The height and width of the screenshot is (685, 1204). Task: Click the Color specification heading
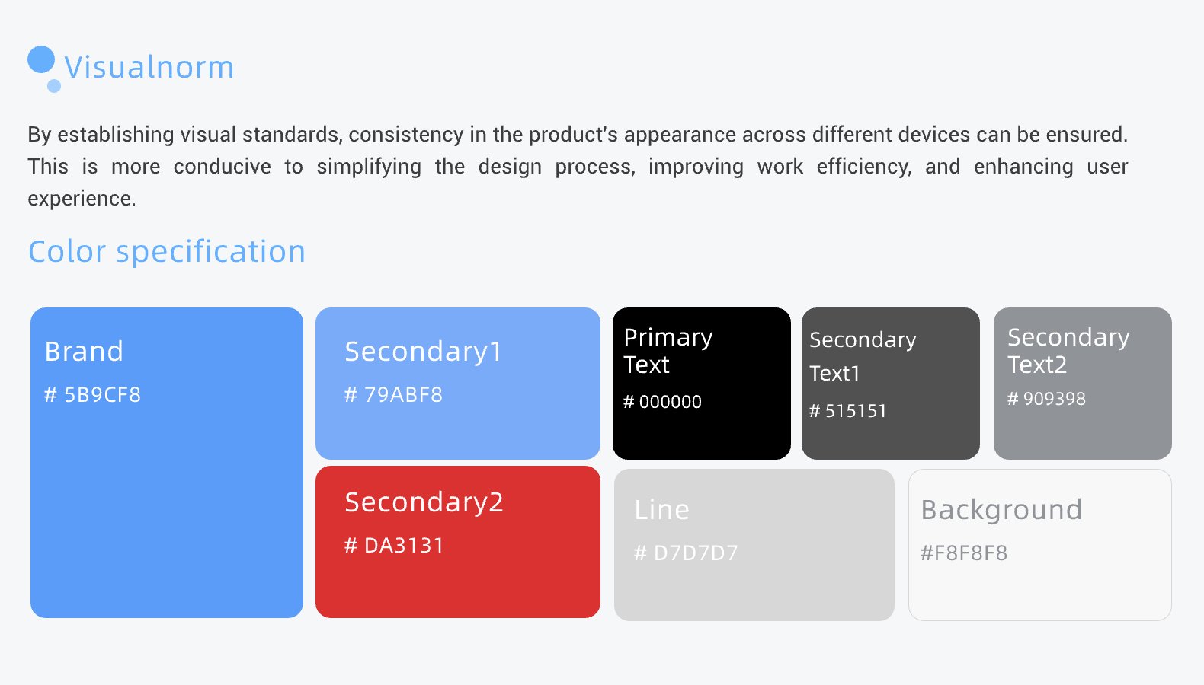tap(166, 251)
